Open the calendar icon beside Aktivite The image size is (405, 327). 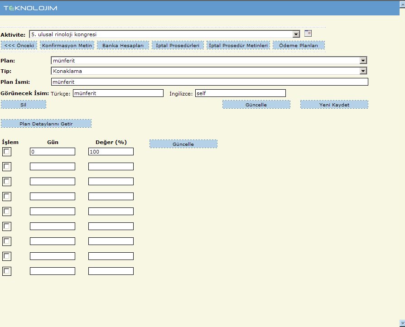pyautogui.click(x=308, y=34)
